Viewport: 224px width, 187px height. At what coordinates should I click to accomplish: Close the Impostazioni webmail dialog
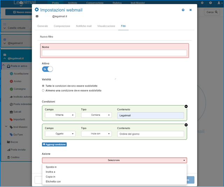190,10
